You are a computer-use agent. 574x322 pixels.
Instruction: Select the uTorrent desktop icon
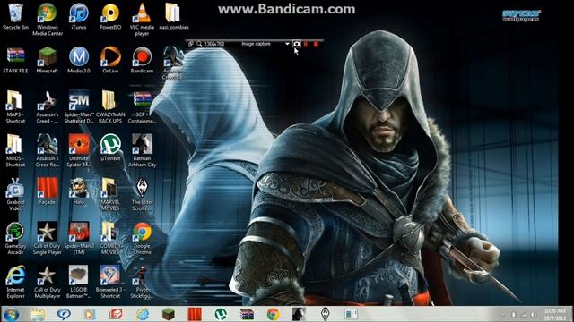point(110,148)
